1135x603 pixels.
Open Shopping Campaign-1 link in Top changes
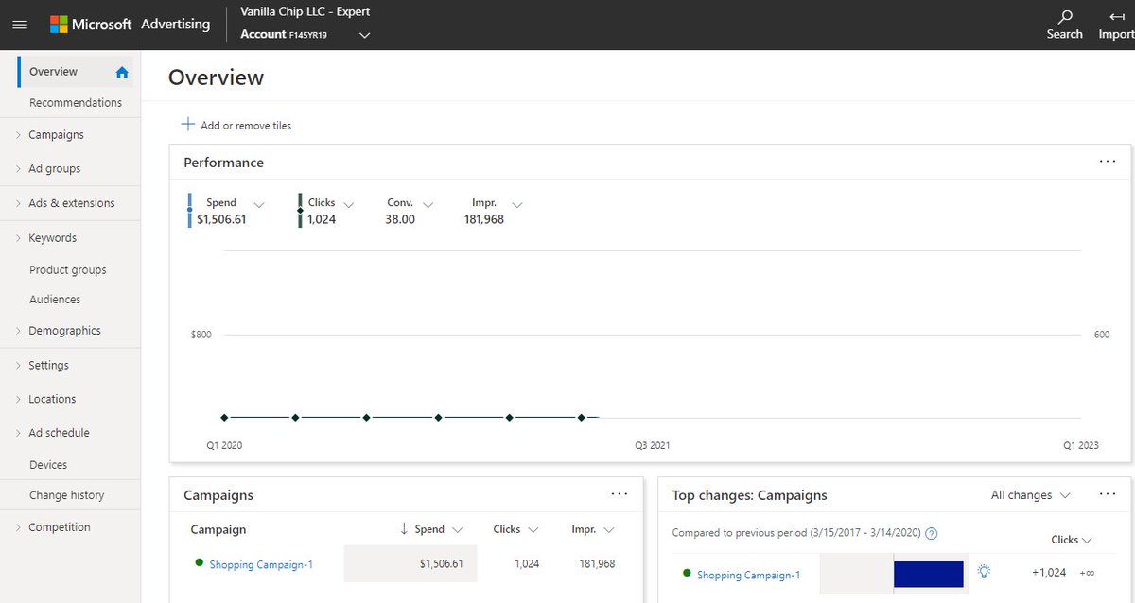(x=748, y=576)
